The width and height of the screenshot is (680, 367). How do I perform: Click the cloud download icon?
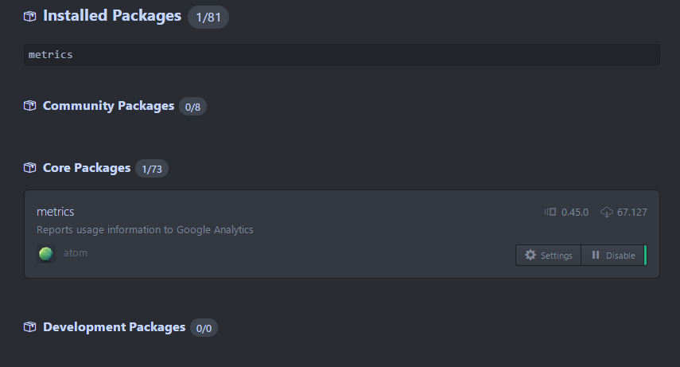pos(607,212)
